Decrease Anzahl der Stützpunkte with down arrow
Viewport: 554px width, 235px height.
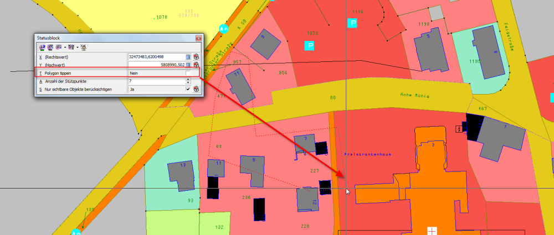(x=188, y=83)
